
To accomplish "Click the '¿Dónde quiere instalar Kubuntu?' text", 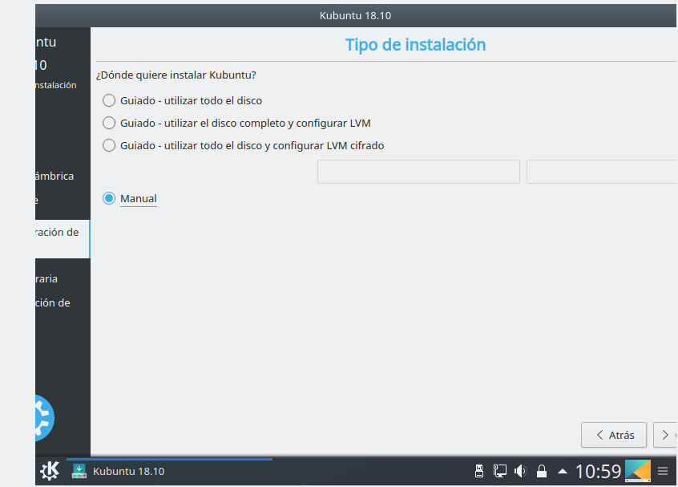I will click(x=176, y=75).
